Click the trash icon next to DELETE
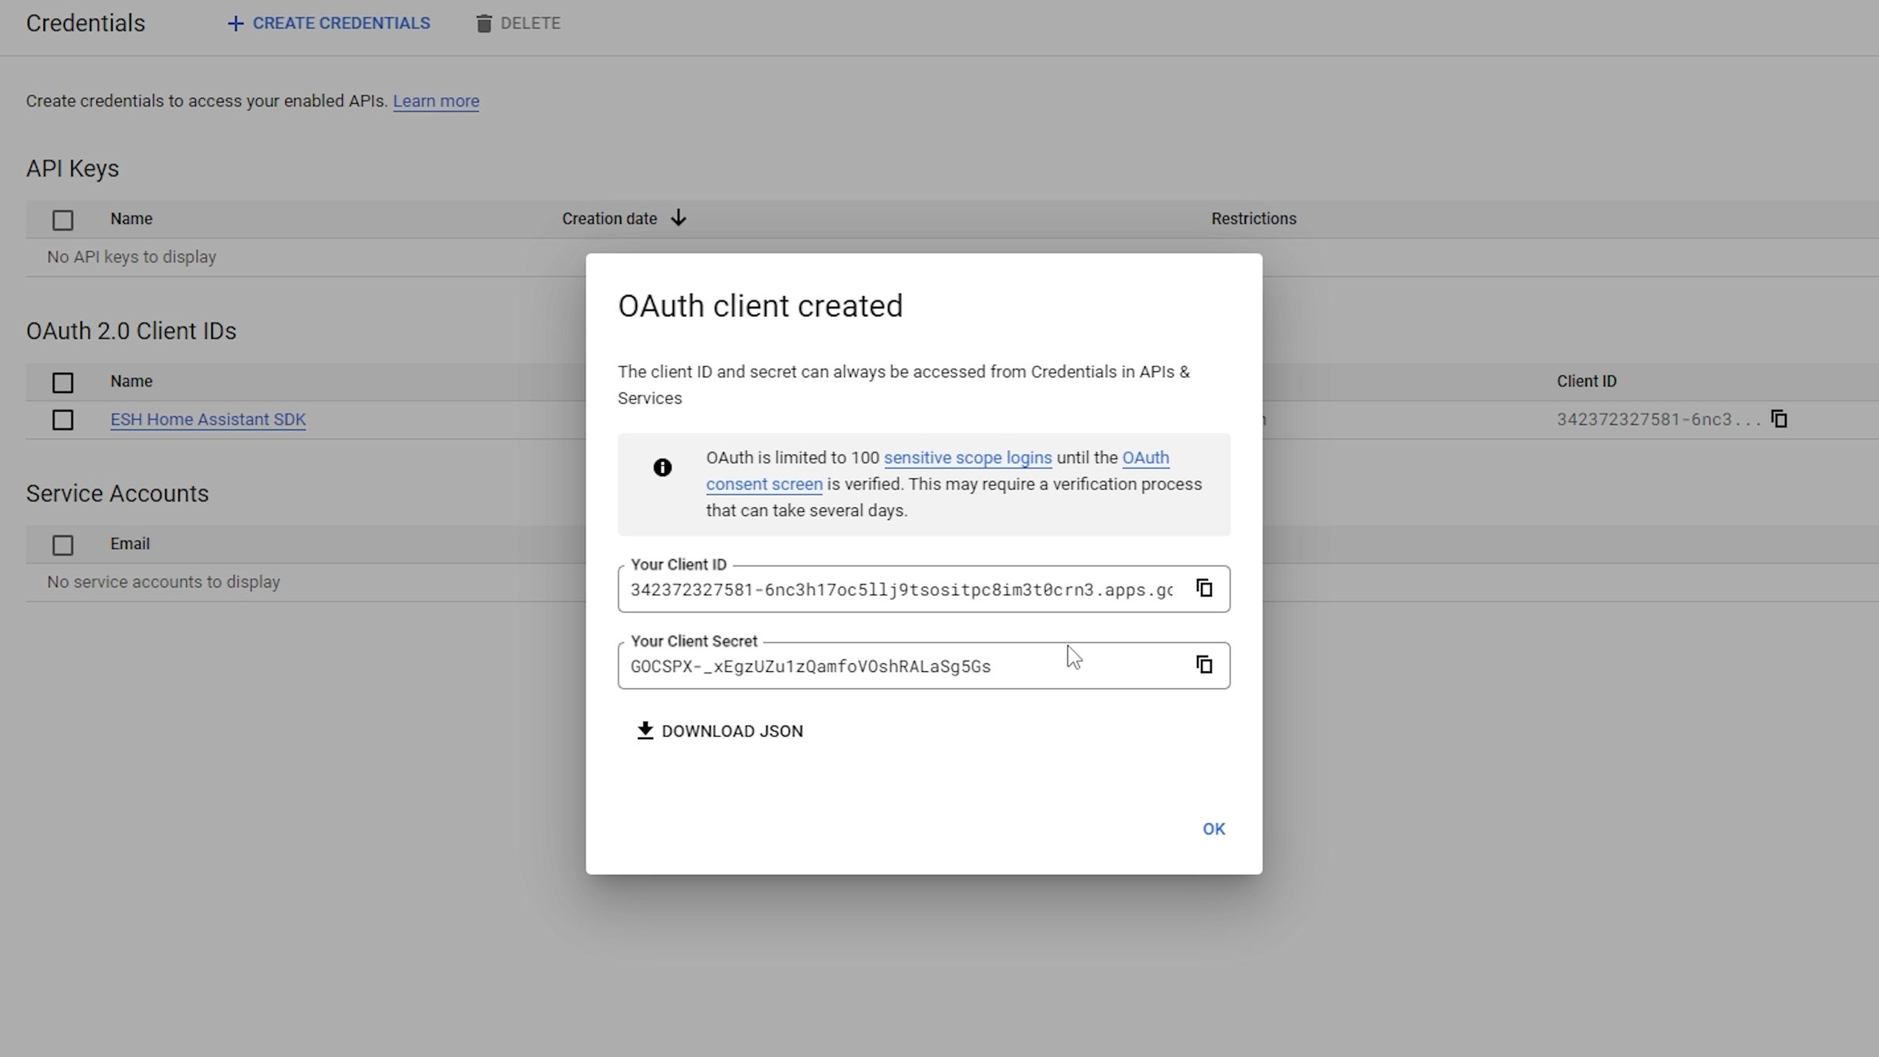This screenshot has width=1879, height=1057. (484, 23)
